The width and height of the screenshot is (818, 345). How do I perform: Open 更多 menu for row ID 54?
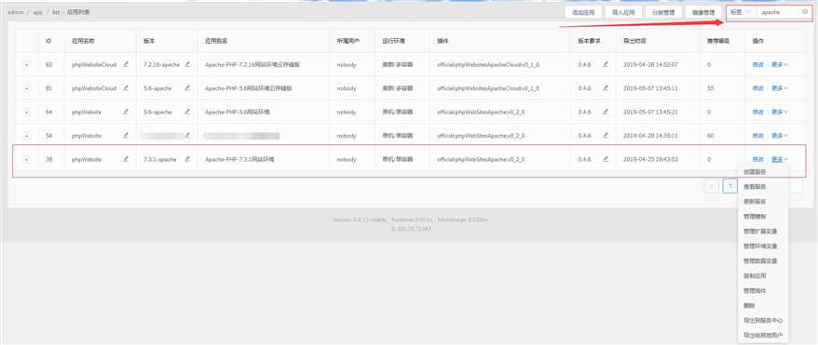780,136
